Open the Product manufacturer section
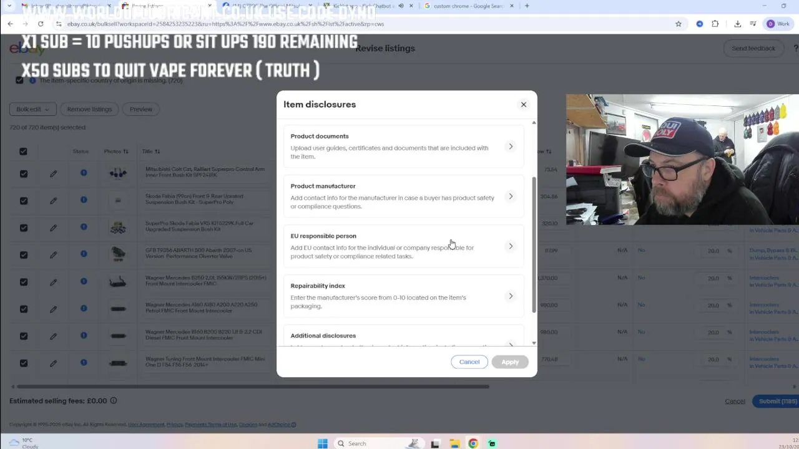This screenshot has height=449, width=799. (x=404, y=196)
